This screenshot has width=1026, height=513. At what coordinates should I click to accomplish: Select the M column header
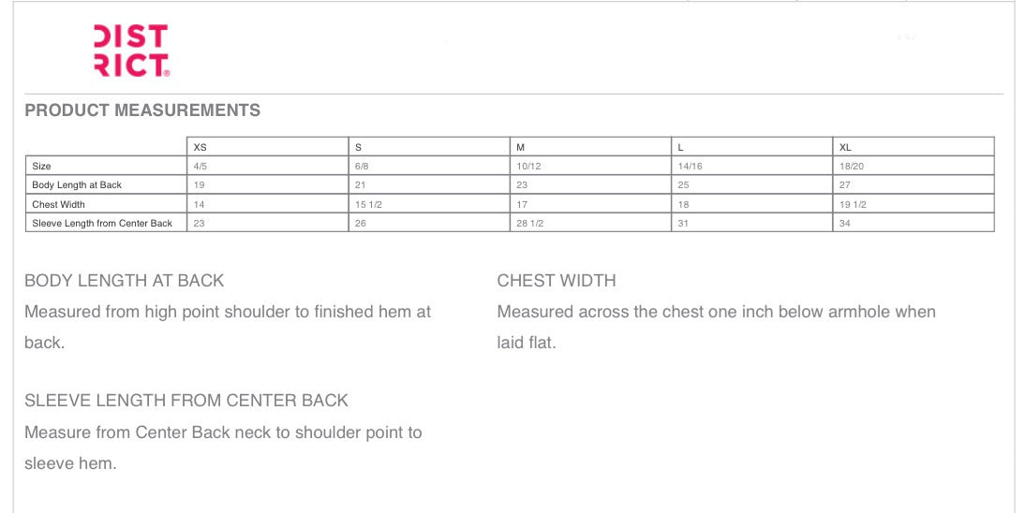point(521,147)
